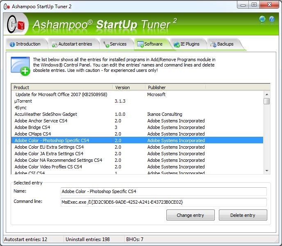Open the Autostart entries tab
282x246 pixels.
[73, 44]
